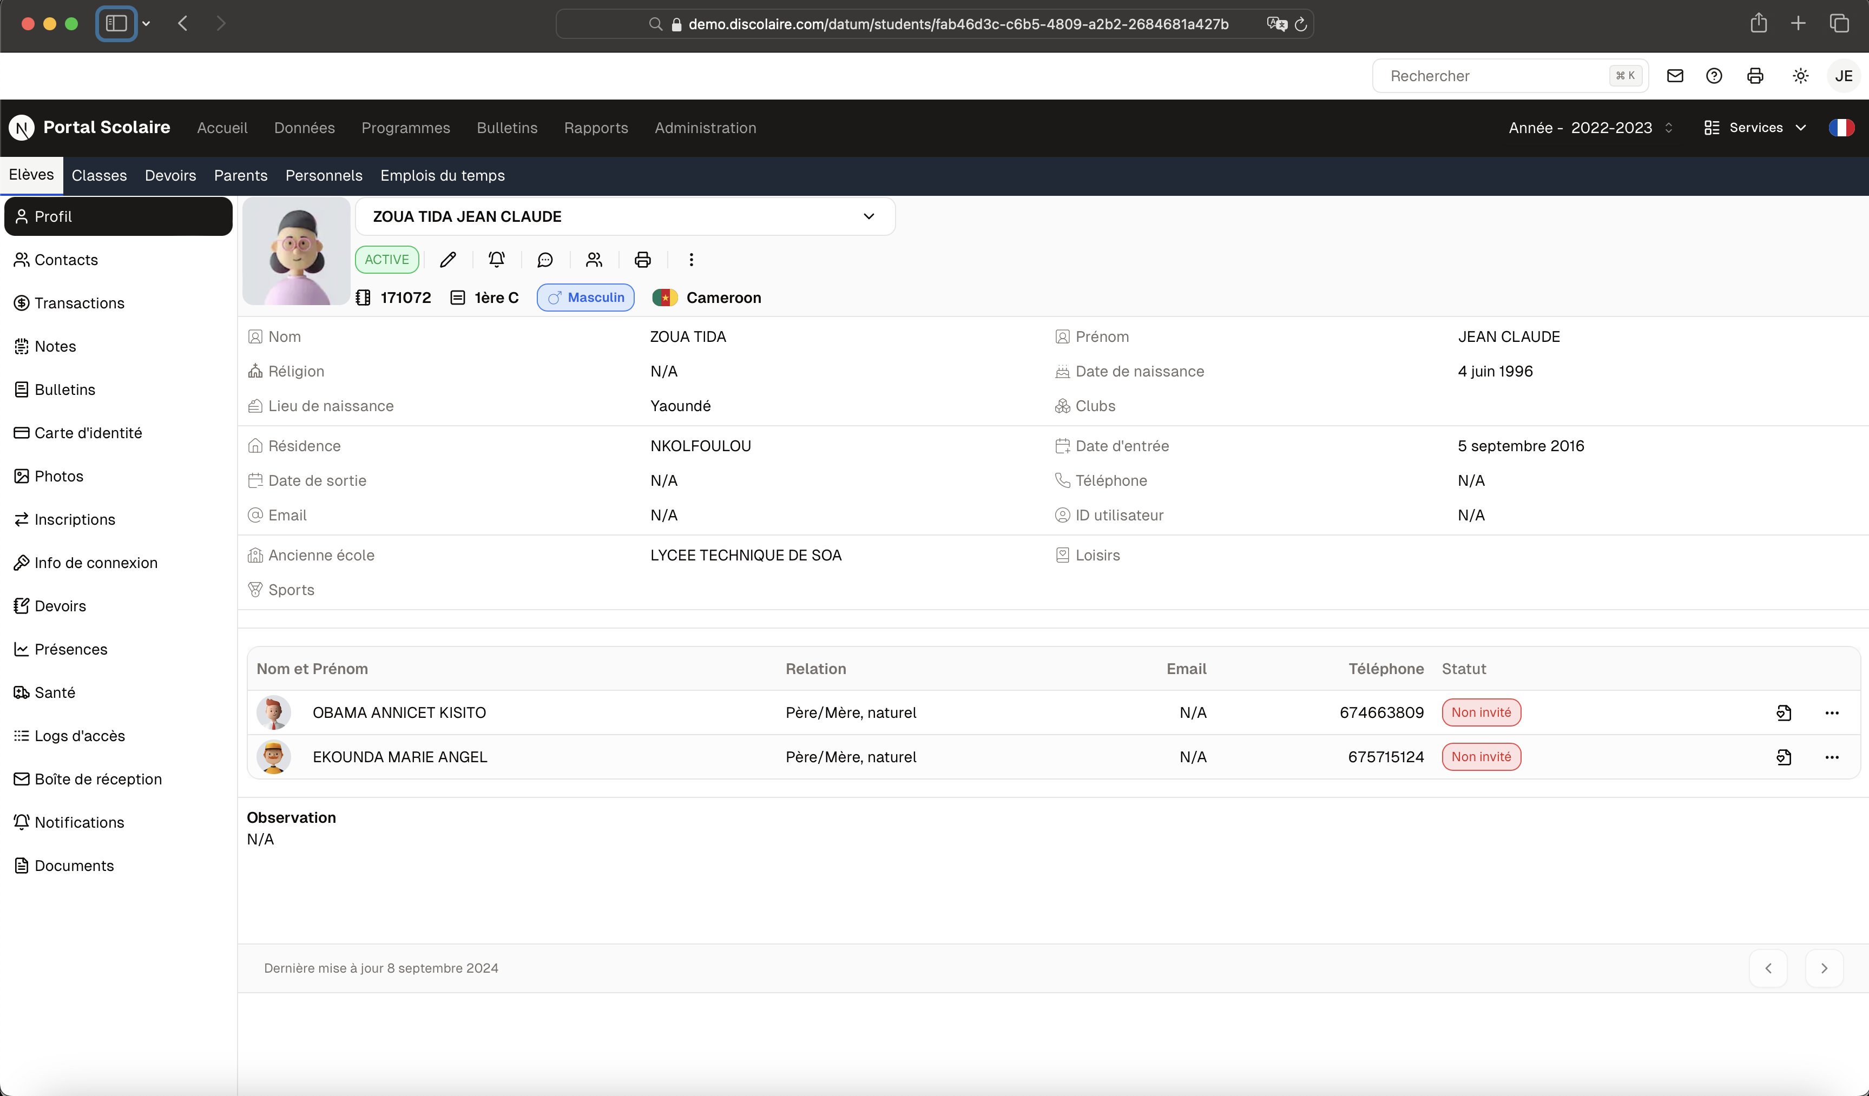Open the JE user avatar menu
1869x1096 pixels.
click(1844, 76)
